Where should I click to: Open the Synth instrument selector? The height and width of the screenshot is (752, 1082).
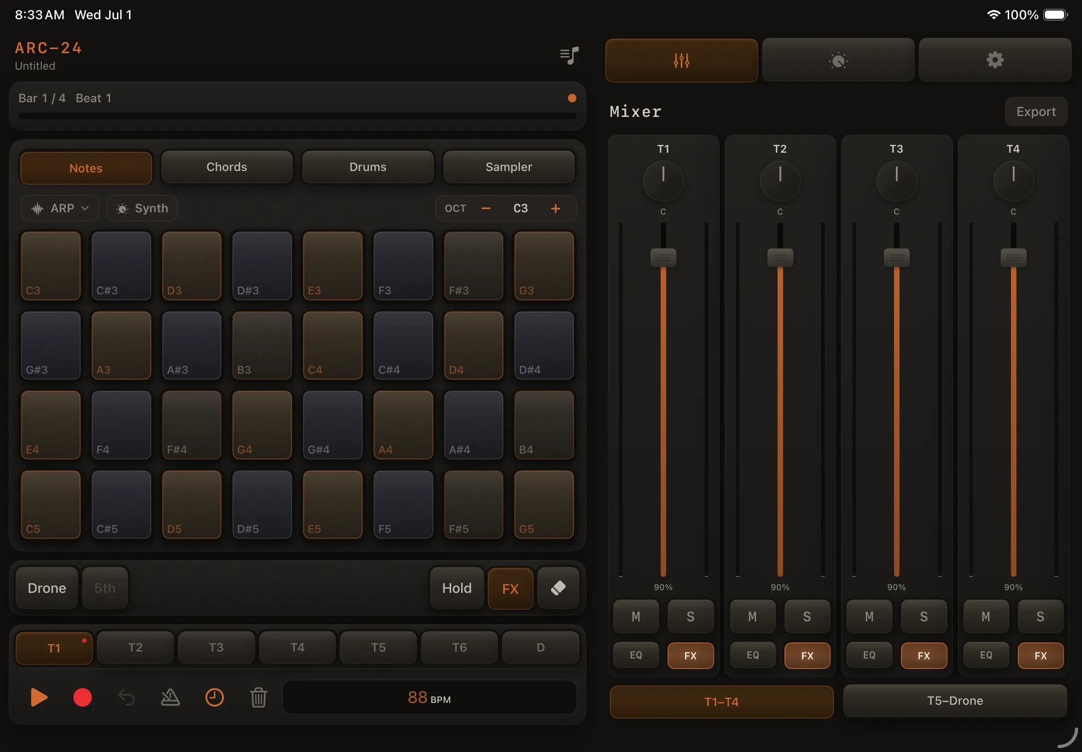[x=142, y=208]
